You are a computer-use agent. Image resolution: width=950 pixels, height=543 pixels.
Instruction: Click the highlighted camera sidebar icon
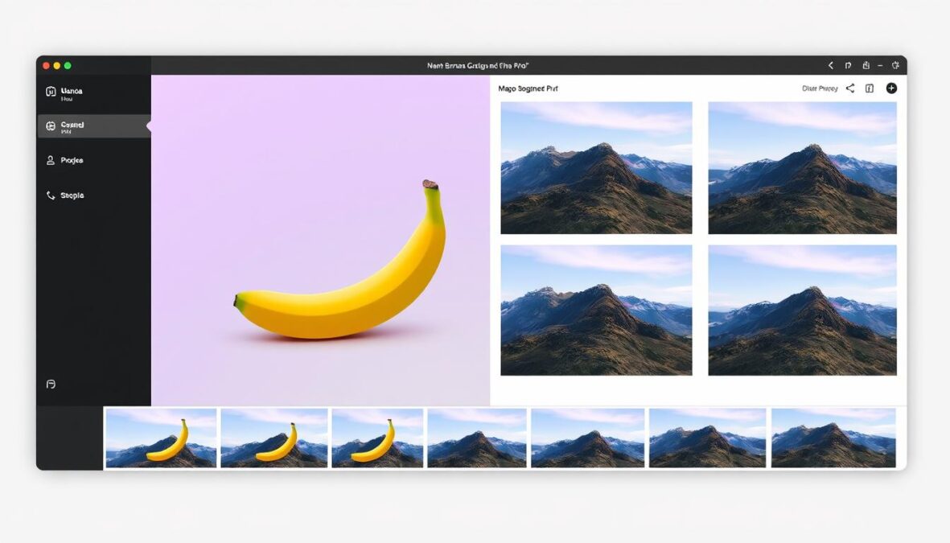50,125
